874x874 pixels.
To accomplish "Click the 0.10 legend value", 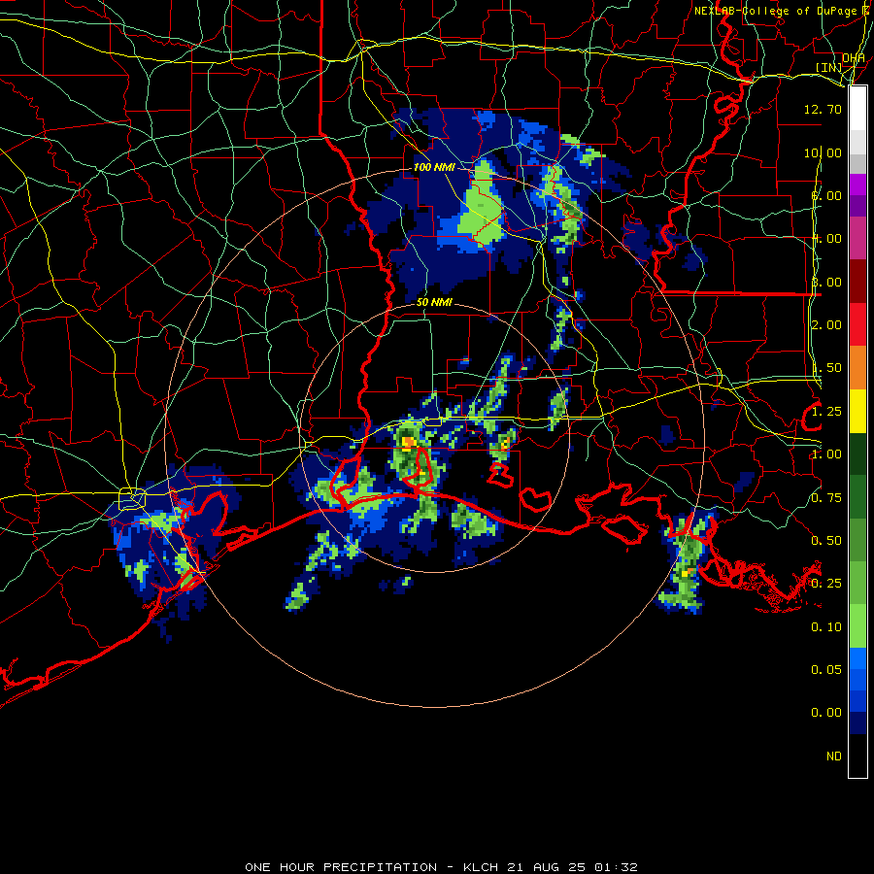I will [826, 627].
